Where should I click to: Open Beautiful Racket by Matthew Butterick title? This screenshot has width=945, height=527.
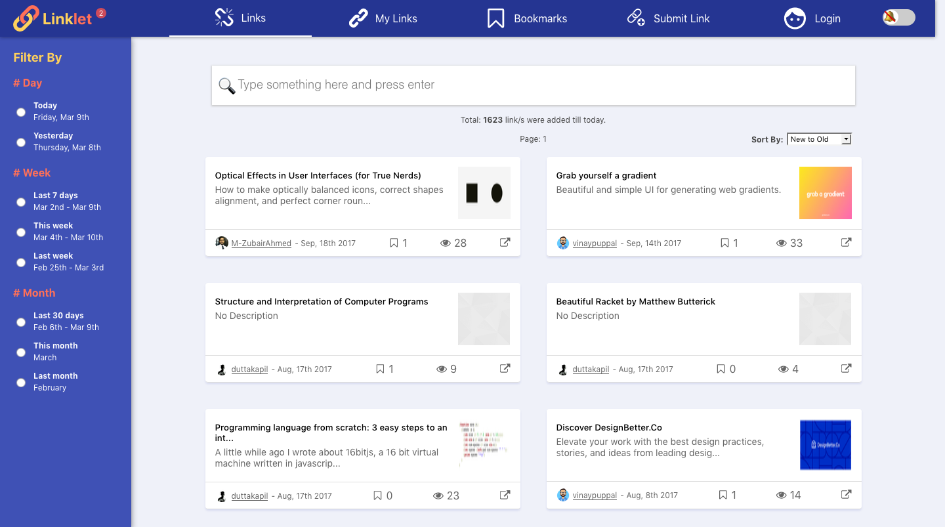(x=636, y=301)
